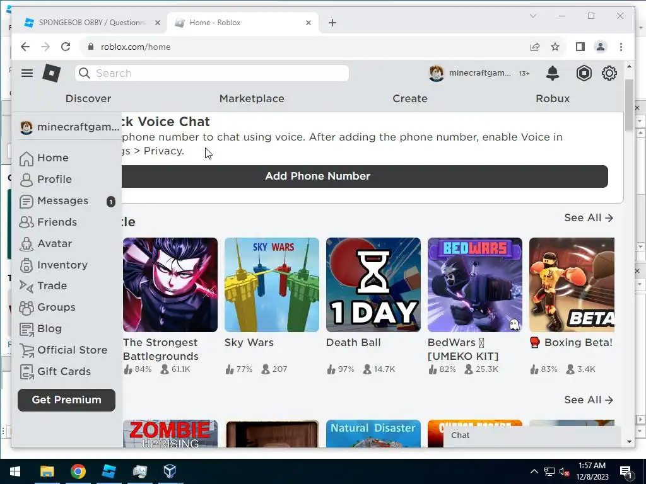Toggle the Chrome side panel
The height and width of the screenshot is (484, 646).
point(580,47)
